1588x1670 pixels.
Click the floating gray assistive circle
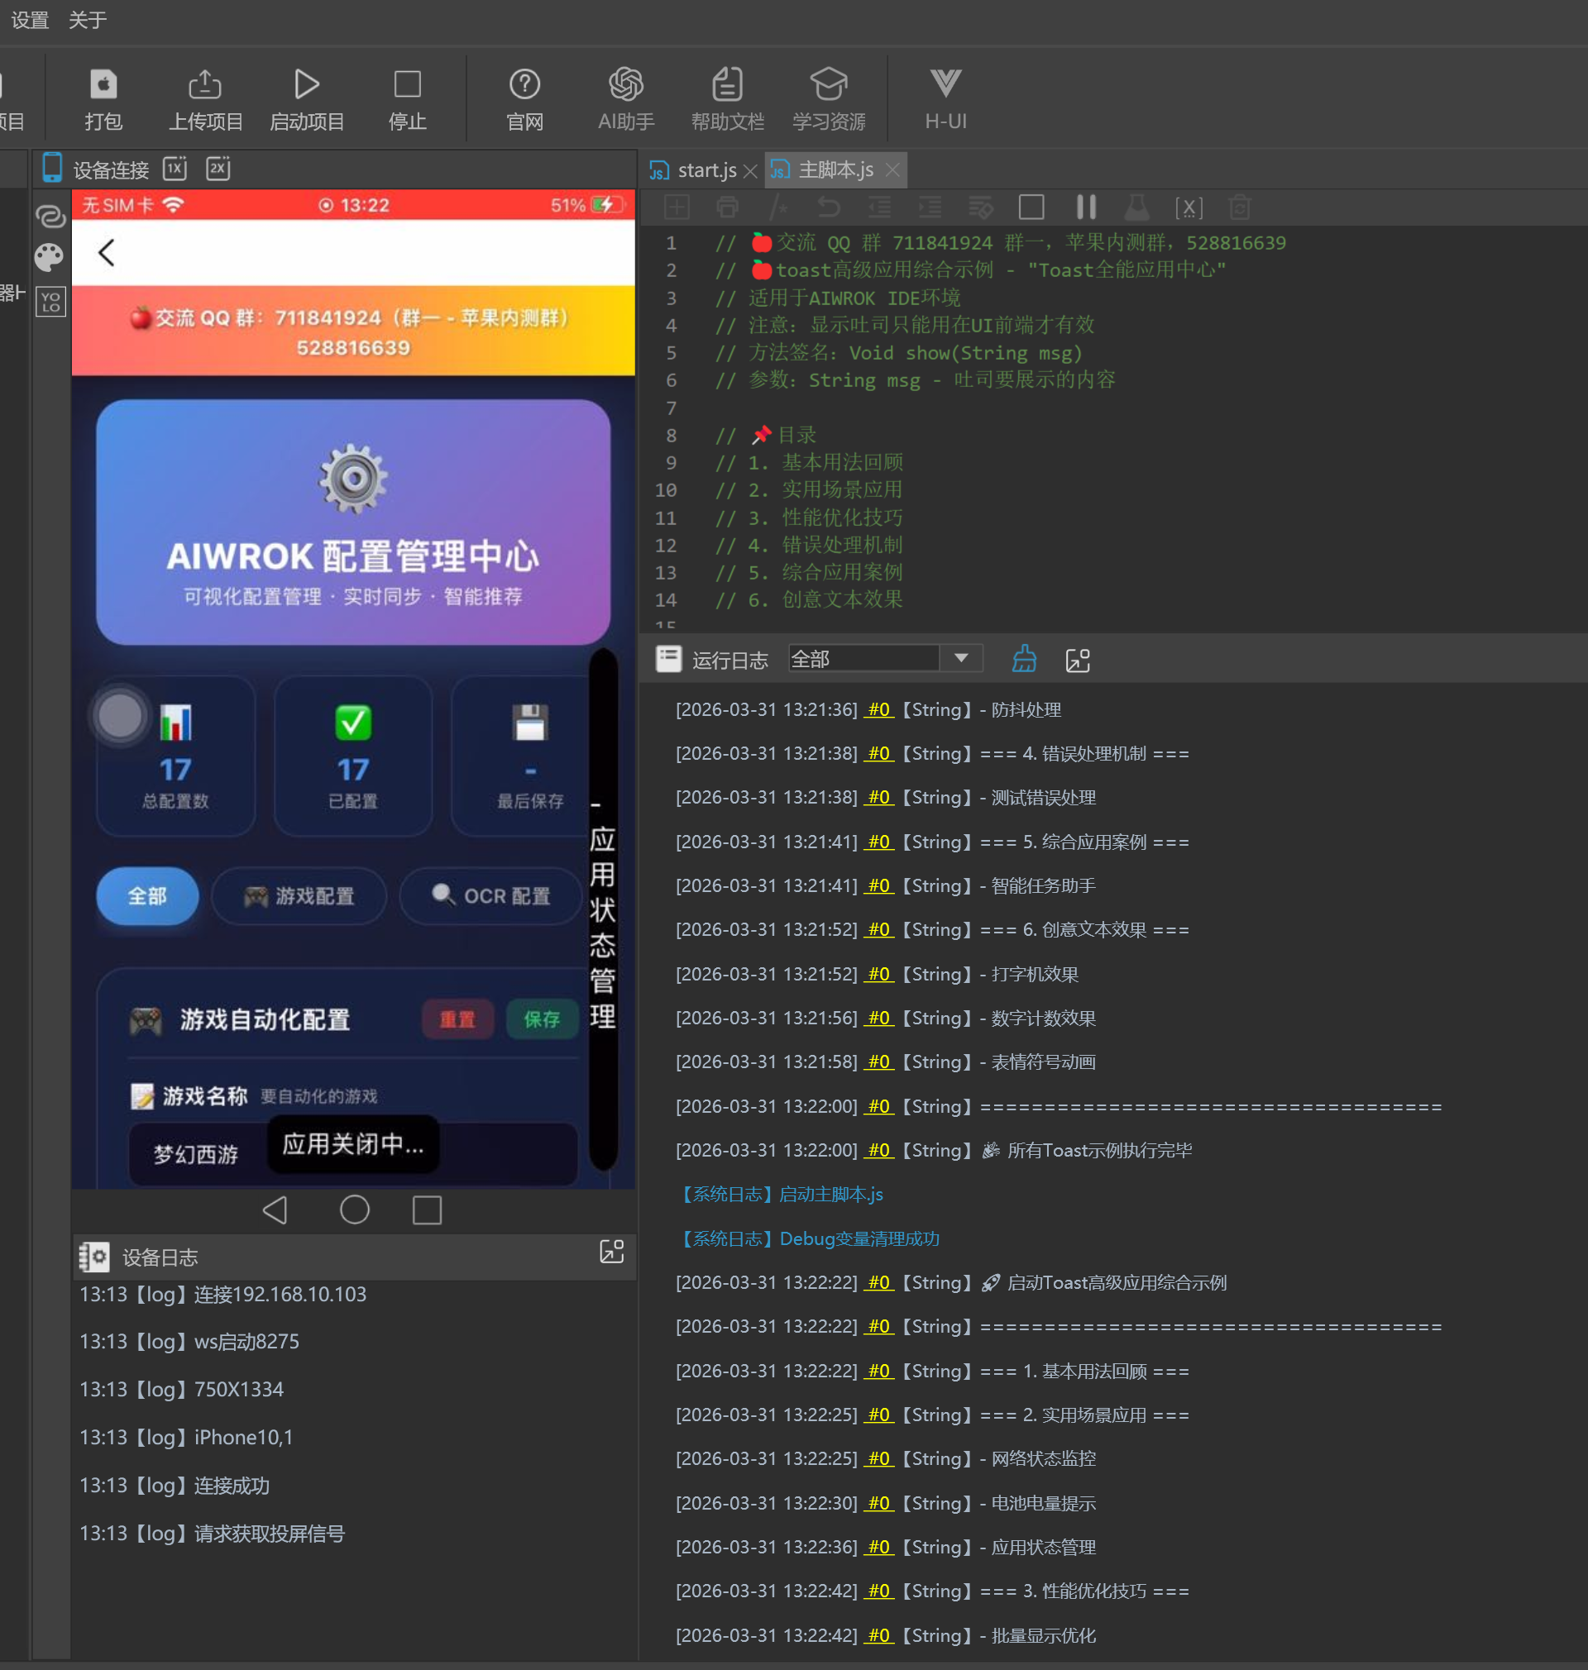120,717
